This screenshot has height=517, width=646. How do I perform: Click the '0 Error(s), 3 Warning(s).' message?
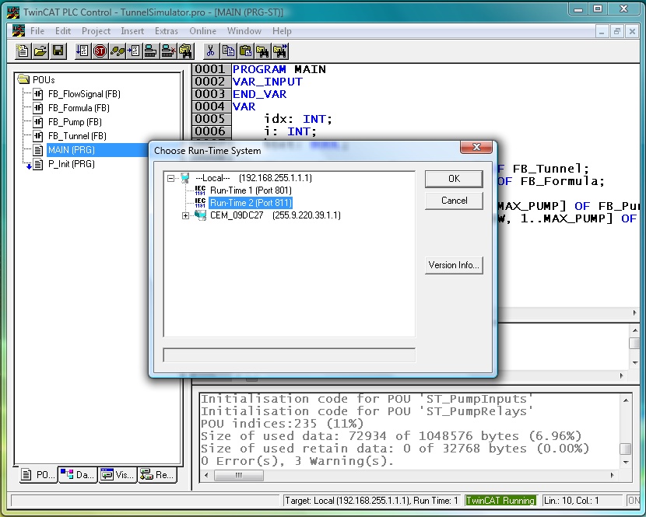coord(297,461)
